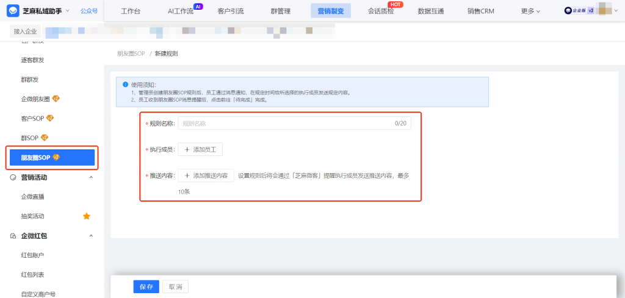Open 群管理 tab

point(281,11)
